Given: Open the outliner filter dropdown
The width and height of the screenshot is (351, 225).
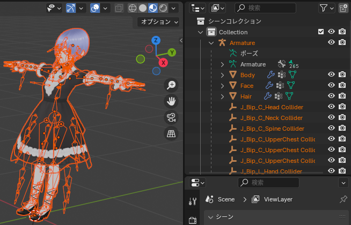Looking at the screenshot, I should pyautogui.click(x=327, y=8).
